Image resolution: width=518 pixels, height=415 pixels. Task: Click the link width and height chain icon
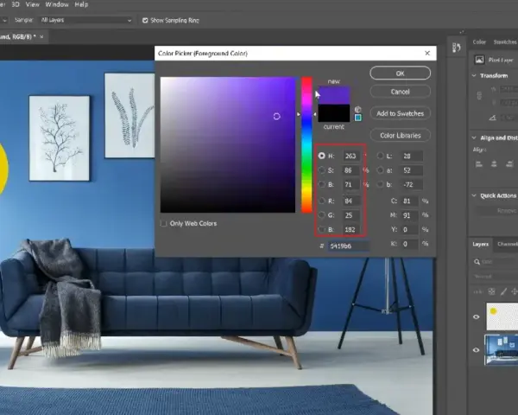[x=479, y=96]
